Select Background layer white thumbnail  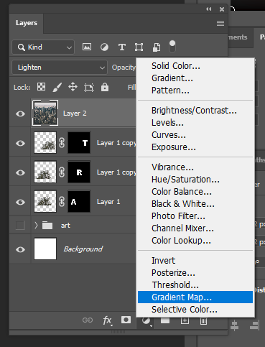coord(45,249)
